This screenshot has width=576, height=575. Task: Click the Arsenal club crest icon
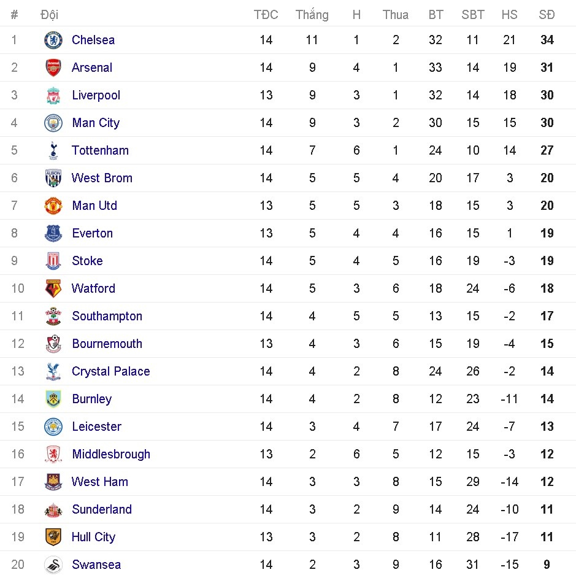[x=53, y=68]
